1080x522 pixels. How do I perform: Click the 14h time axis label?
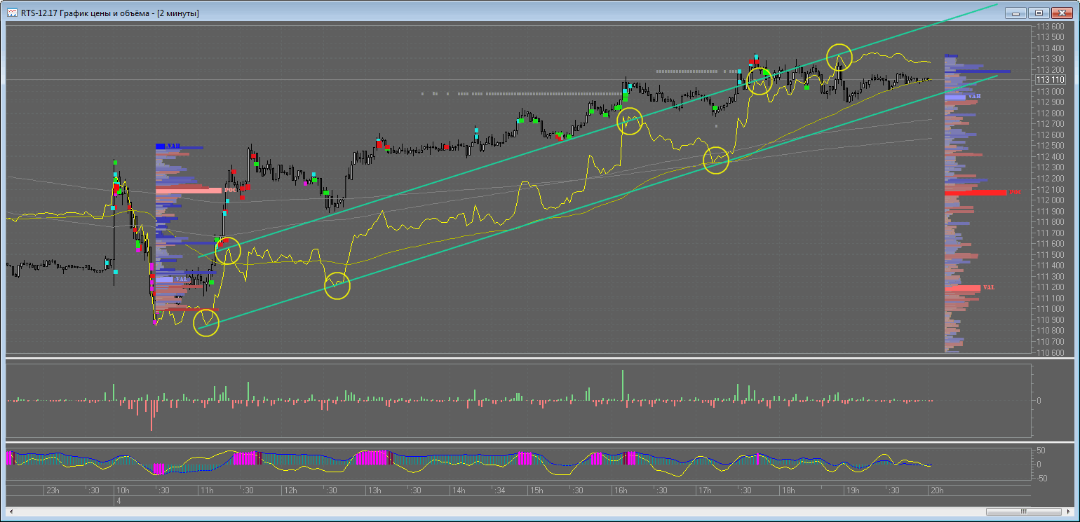459,490
